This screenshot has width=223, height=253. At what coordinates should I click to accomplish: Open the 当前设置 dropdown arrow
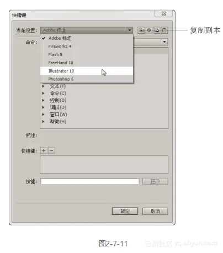point(129,30)
